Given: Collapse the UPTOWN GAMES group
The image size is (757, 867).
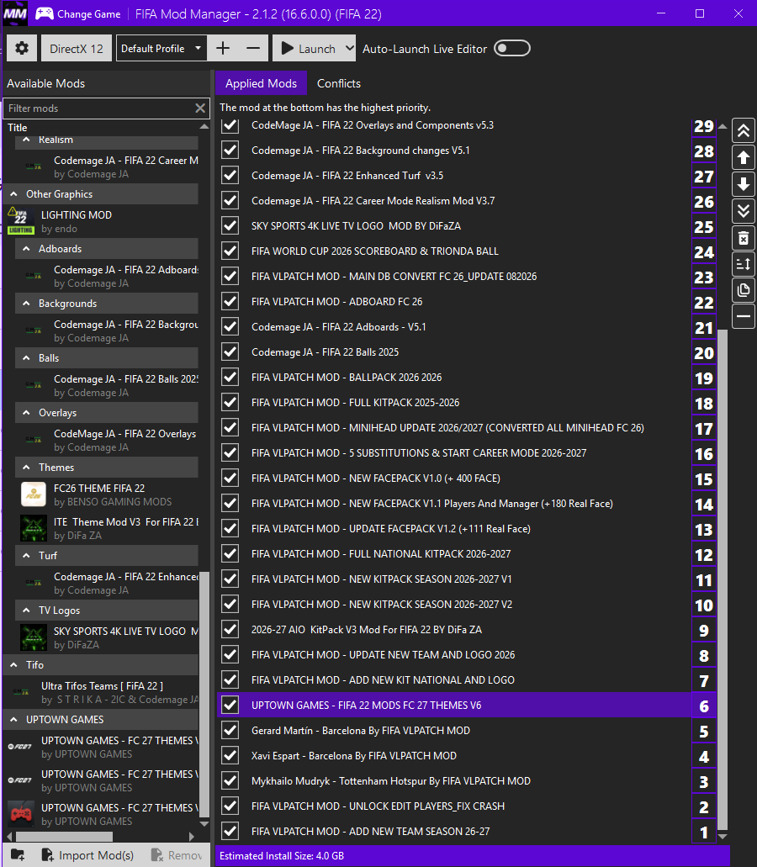Looking at the screenshot, I should tap(13, 719).
